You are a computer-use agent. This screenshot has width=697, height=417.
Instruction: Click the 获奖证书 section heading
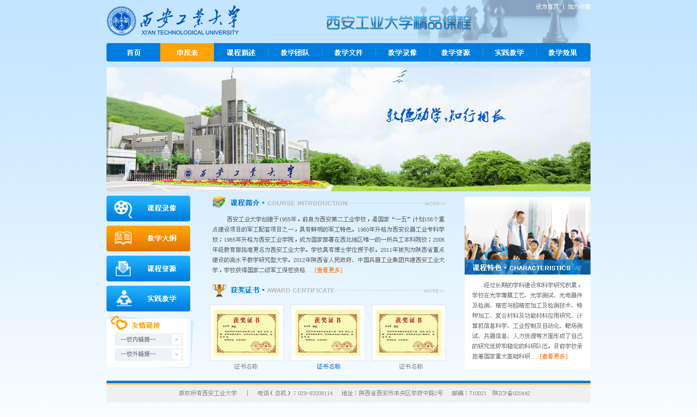pos(245,290)
